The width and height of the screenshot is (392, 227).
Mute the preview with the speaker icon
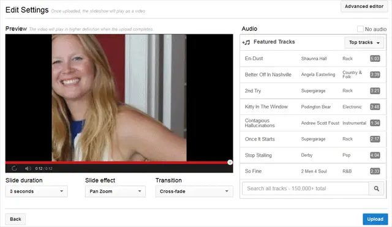click(x=28, y=168)
